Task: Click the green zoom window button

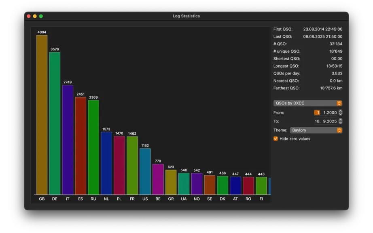Action: pyautogui.click(x=41, y=16)
